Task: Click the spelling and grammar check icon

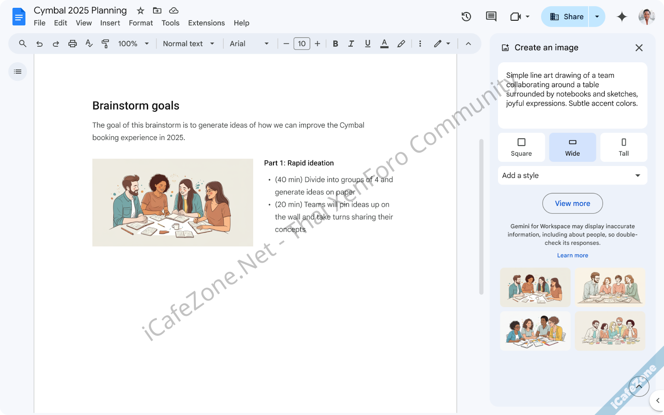Action: [89, 44]
